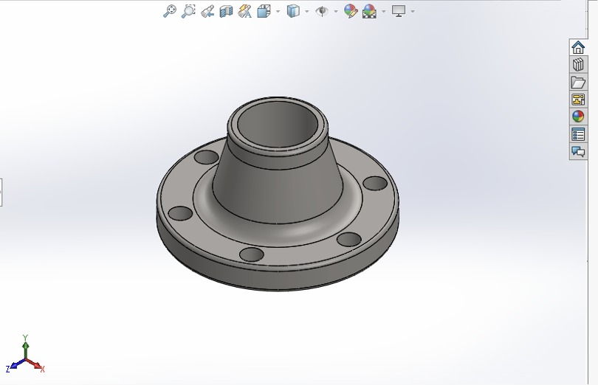This screenshot has height=385, width=598.
Task: Expand the Display Style dropdown arrow
Action: pos(306,12)
